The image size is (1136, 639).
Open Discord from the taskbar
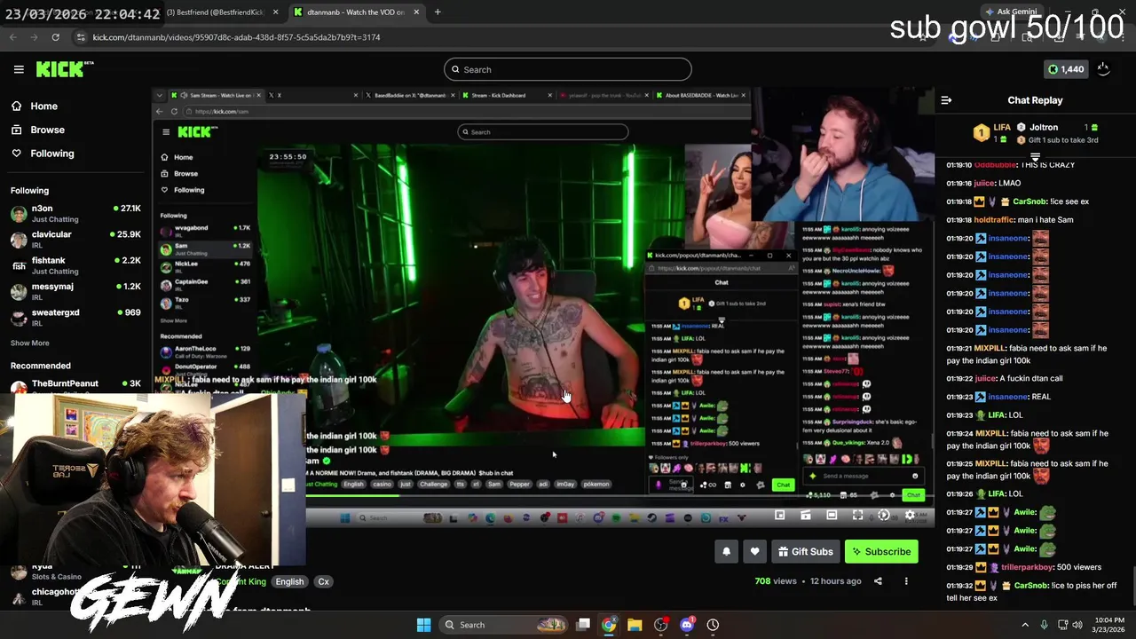pyautogui.click(x=686, y=625)
